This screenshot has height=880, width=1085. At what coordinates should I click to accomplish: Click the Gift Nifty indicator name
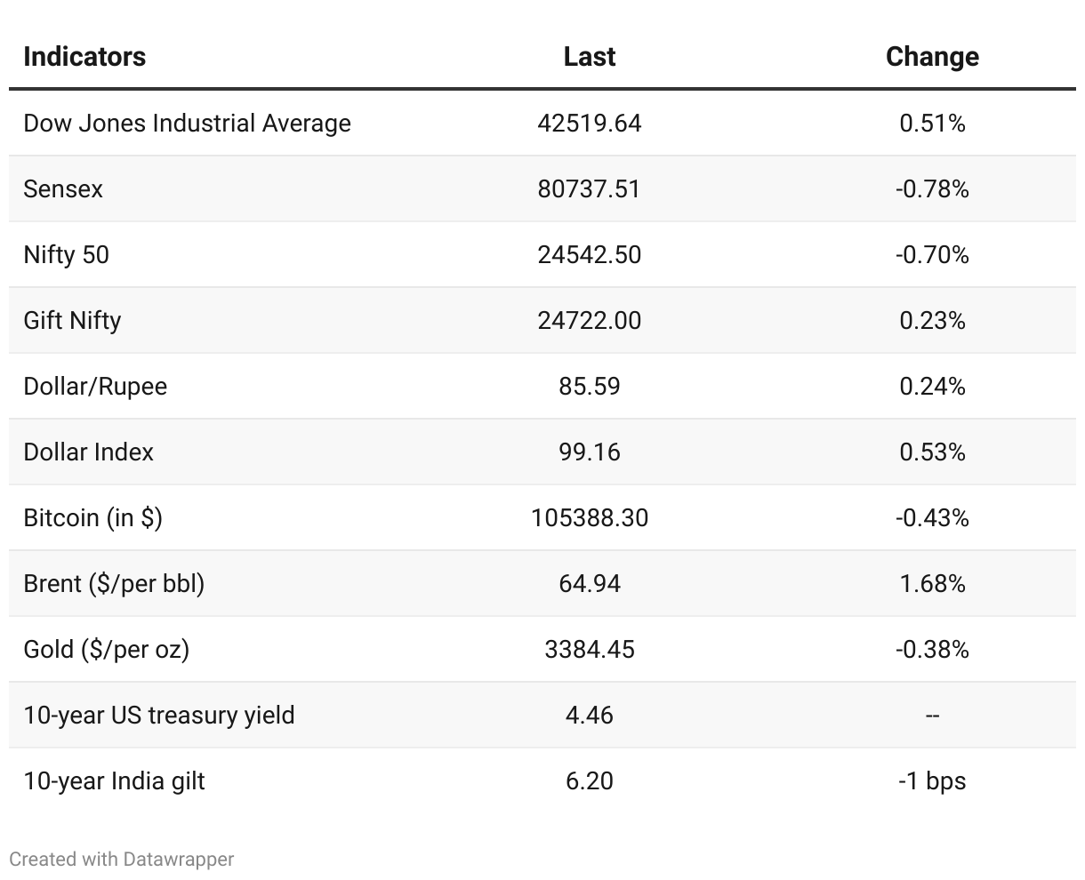(72, 321)
